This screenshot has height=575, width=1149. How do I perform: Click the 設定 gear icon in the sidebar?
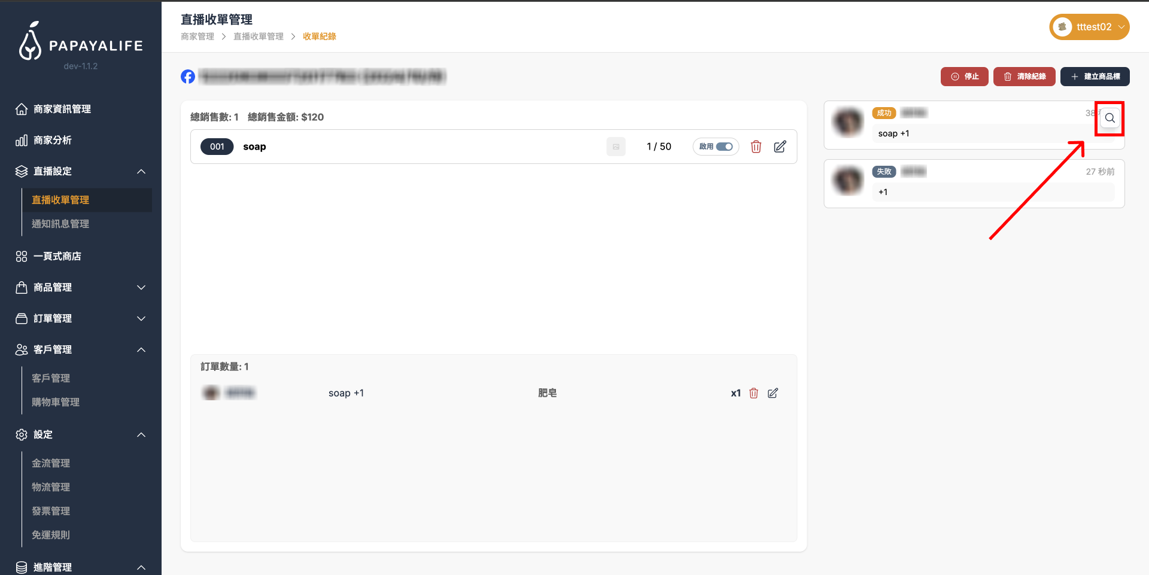coord(22,435)
